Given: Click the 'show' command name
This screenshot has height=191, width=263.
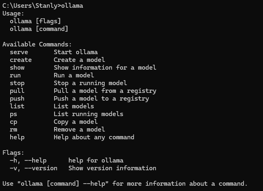Looking at the screenshot, I should coord(17,68).
